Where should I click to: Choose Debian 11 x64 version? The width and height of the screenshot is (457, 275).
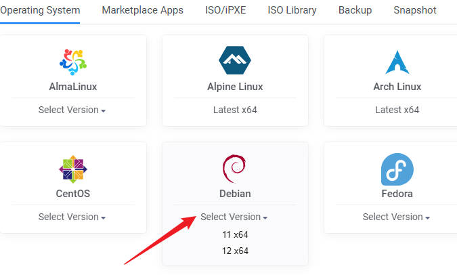[235, 234]
